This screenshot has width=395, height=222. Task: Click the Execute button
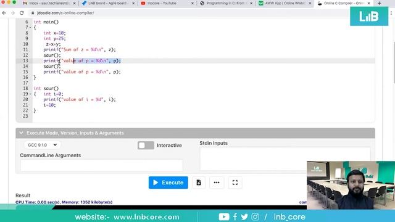pyautogui.click(x=168, y=183)
